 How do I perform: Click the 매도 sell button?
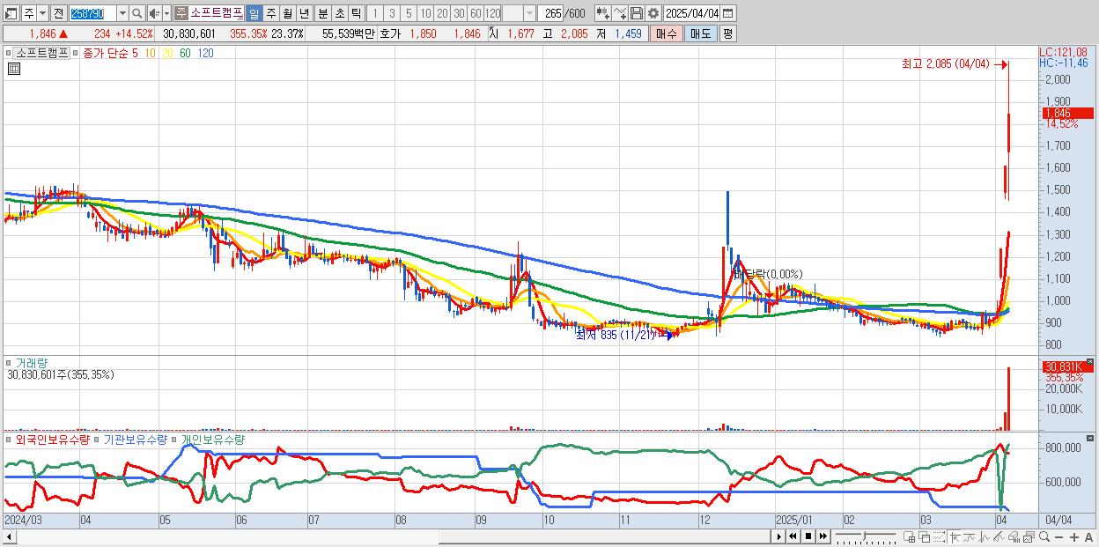pos(700,33)
